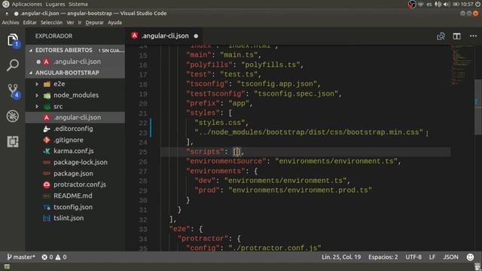Open the Ayuda menu
The height and width of the screenshot is (271, 482).
tap(114, 23)
